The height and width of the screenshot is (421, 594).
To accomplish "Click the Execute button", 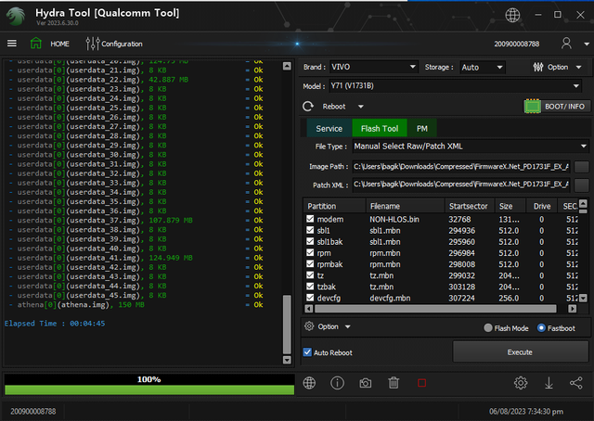I will pyautogui.click(x=520, y=351).
